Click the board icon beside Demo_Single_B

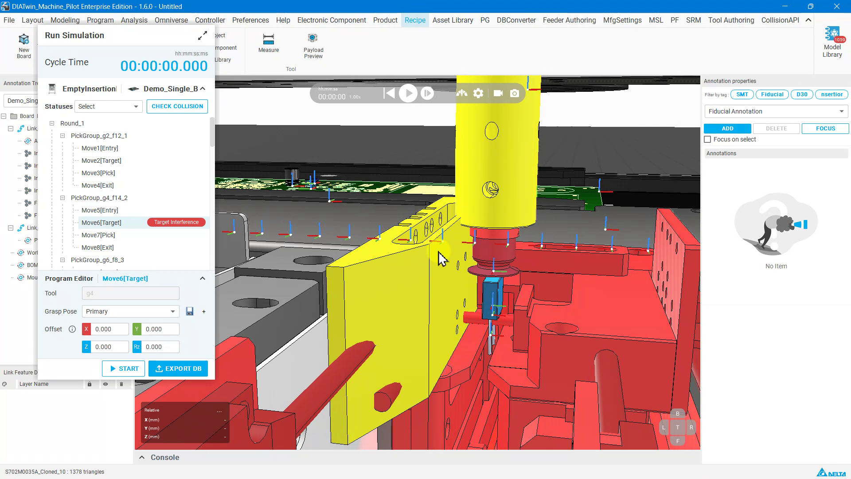click(133, 89)
